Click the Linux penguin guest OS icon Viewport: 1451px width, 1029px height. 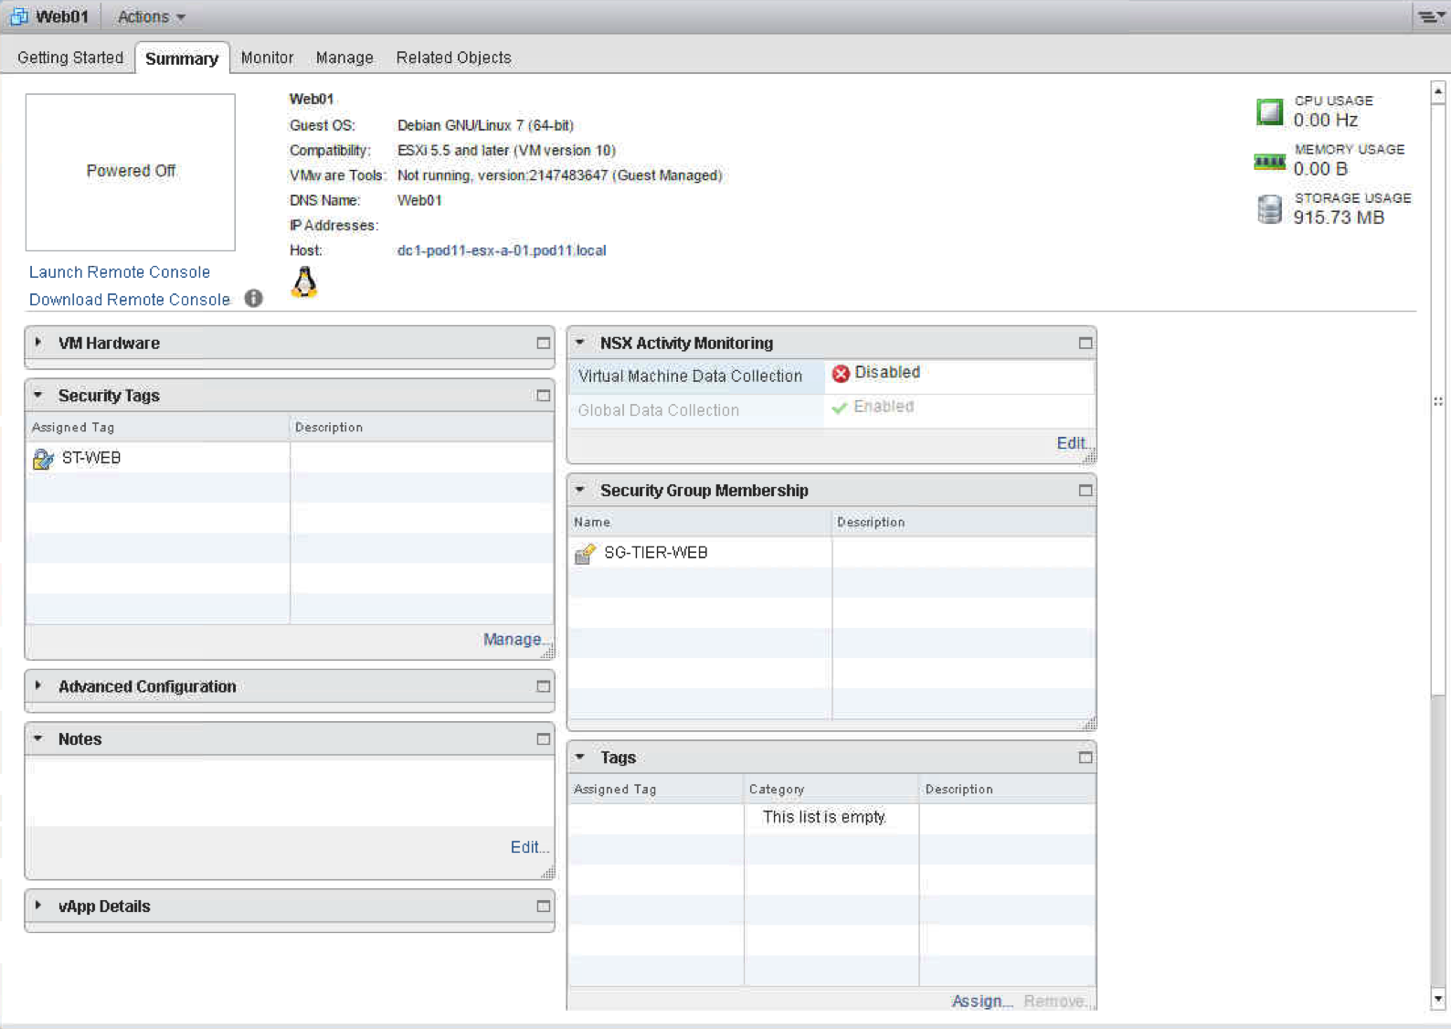[x=304, y=282]
